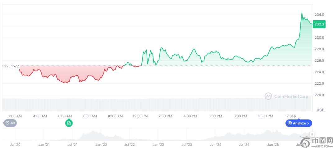Click the 12:00 PM time axis label

coord(140,116)
